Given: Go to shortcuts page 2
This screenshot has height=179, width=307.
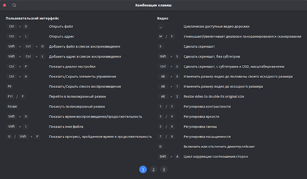Looking at the screenshot, I should [153, 169].
